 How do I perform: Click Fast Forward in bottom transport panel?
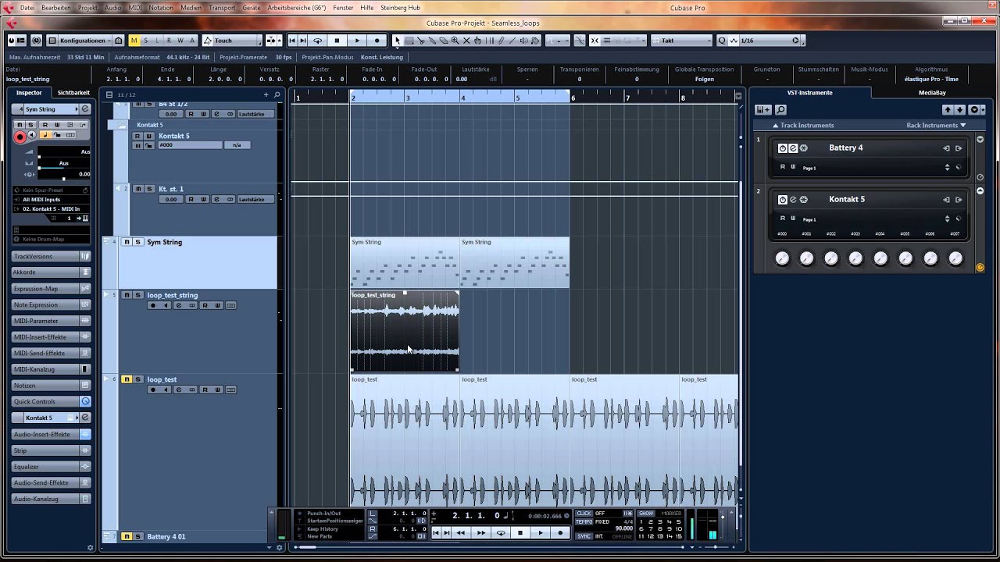(480, 532)
